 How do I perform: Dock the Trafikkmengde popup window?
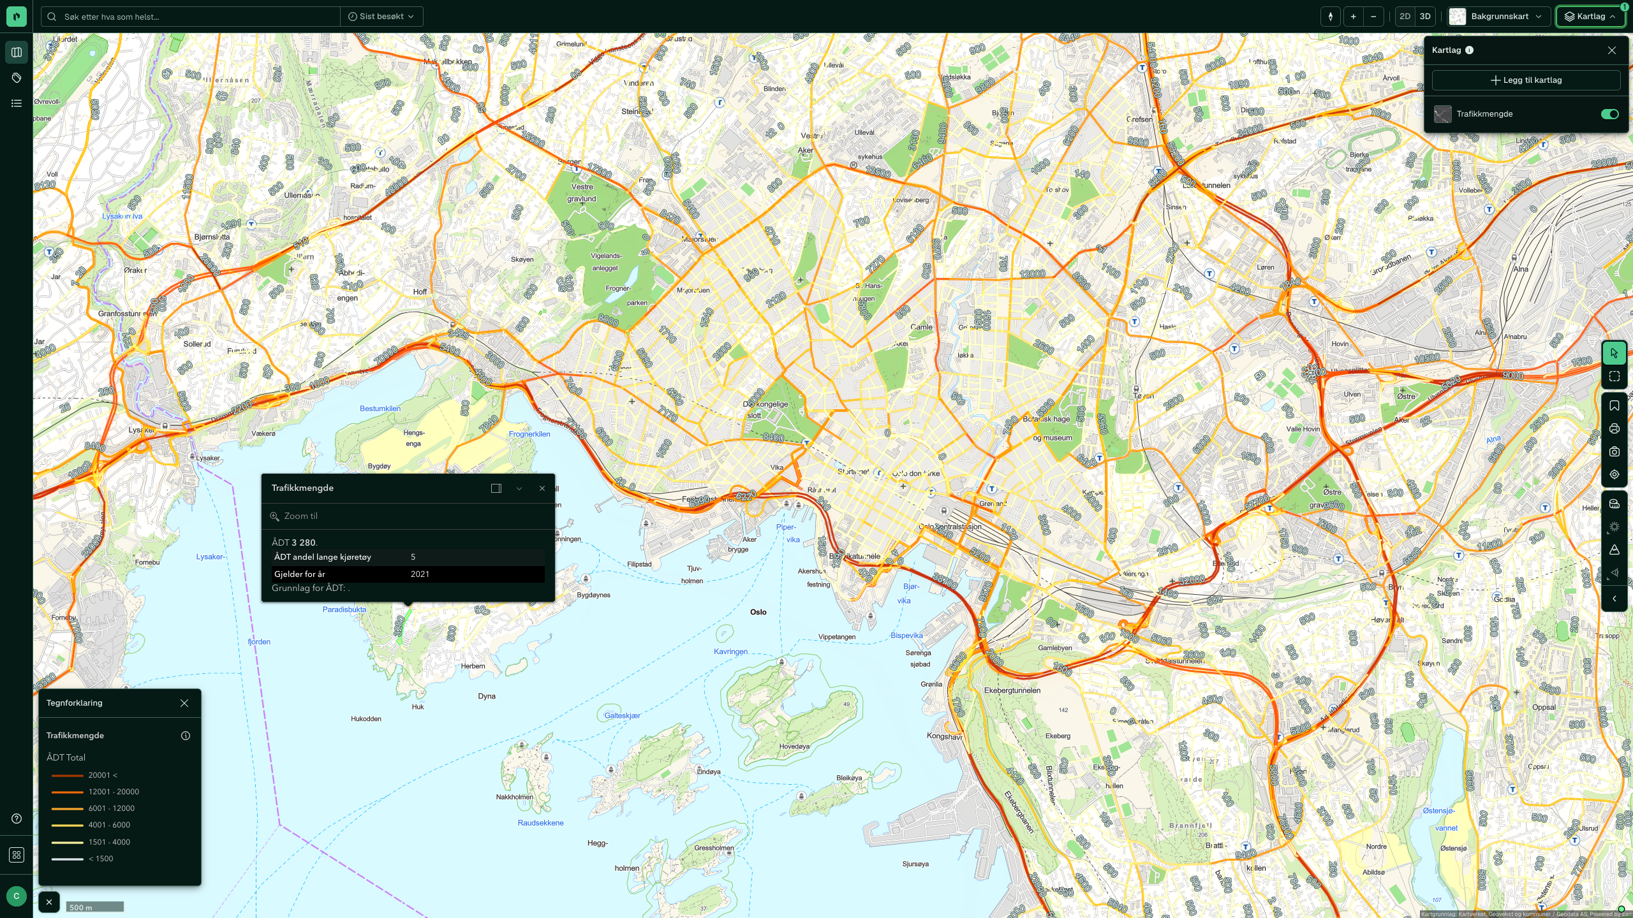tap(496, 488)
